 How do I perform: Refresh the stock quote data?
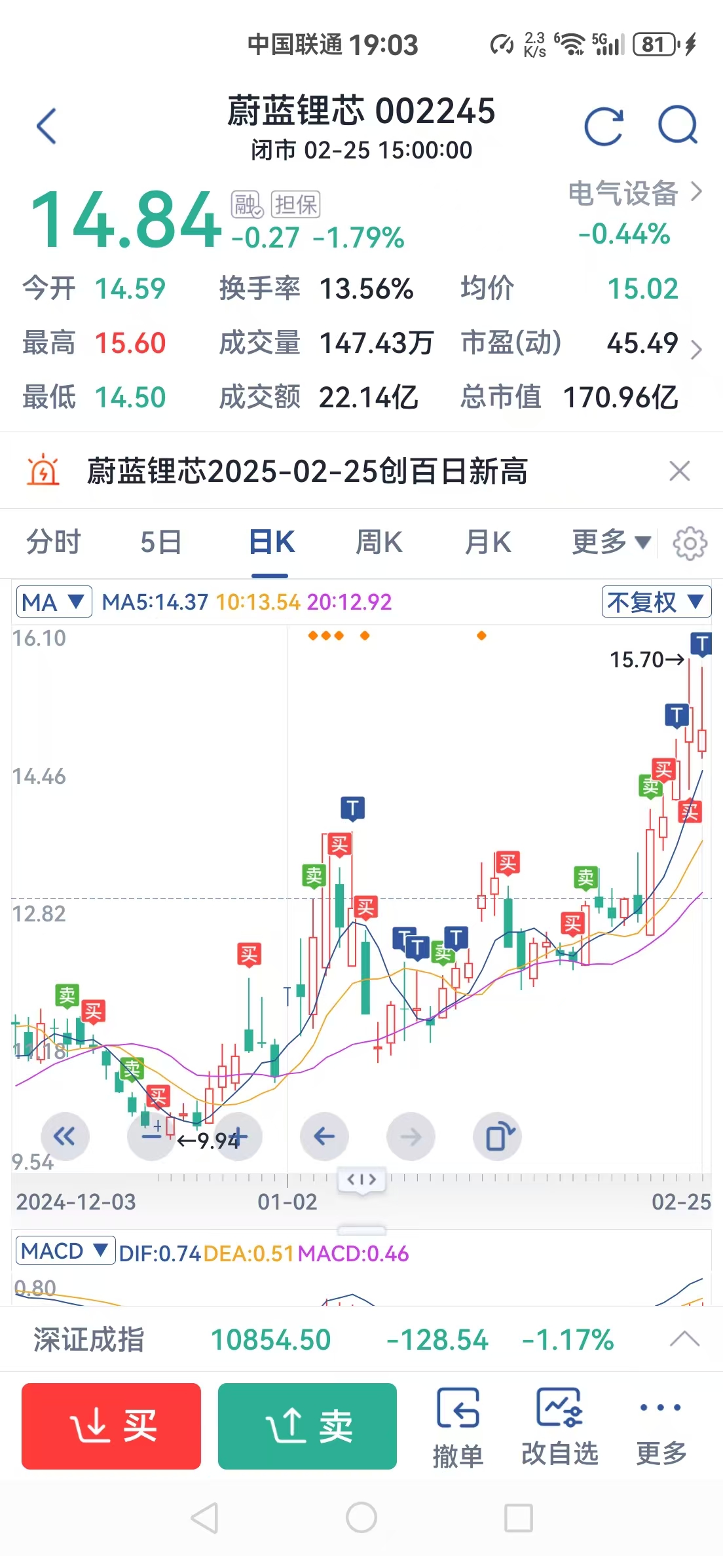pyautogui.click(x=603, y=126)
